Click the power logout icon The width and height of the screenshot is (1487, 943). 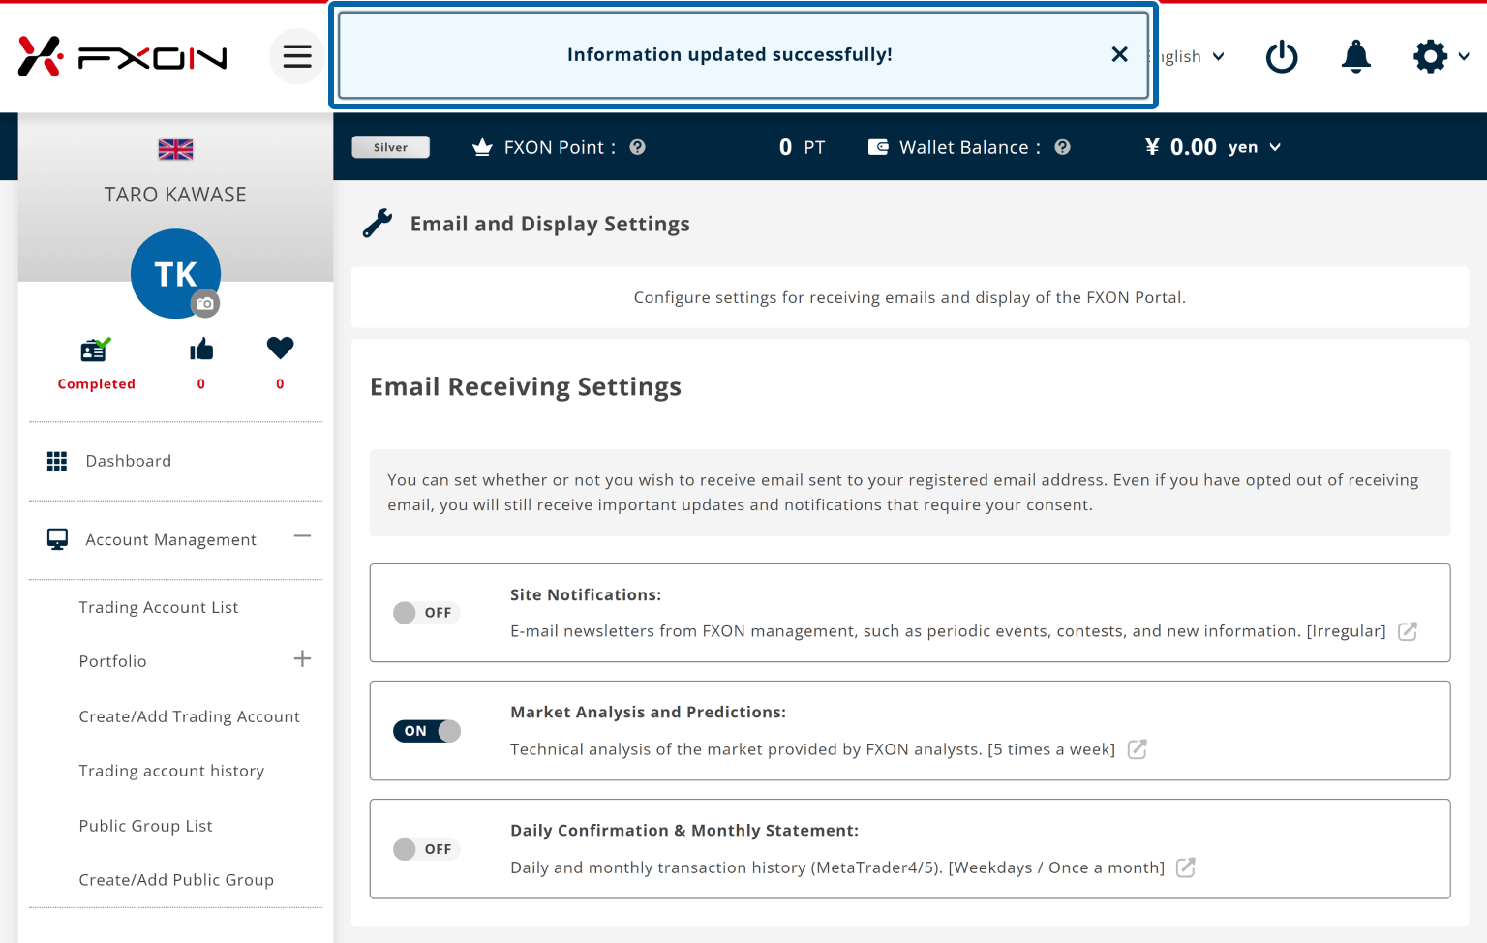[x=1282, y=56]
